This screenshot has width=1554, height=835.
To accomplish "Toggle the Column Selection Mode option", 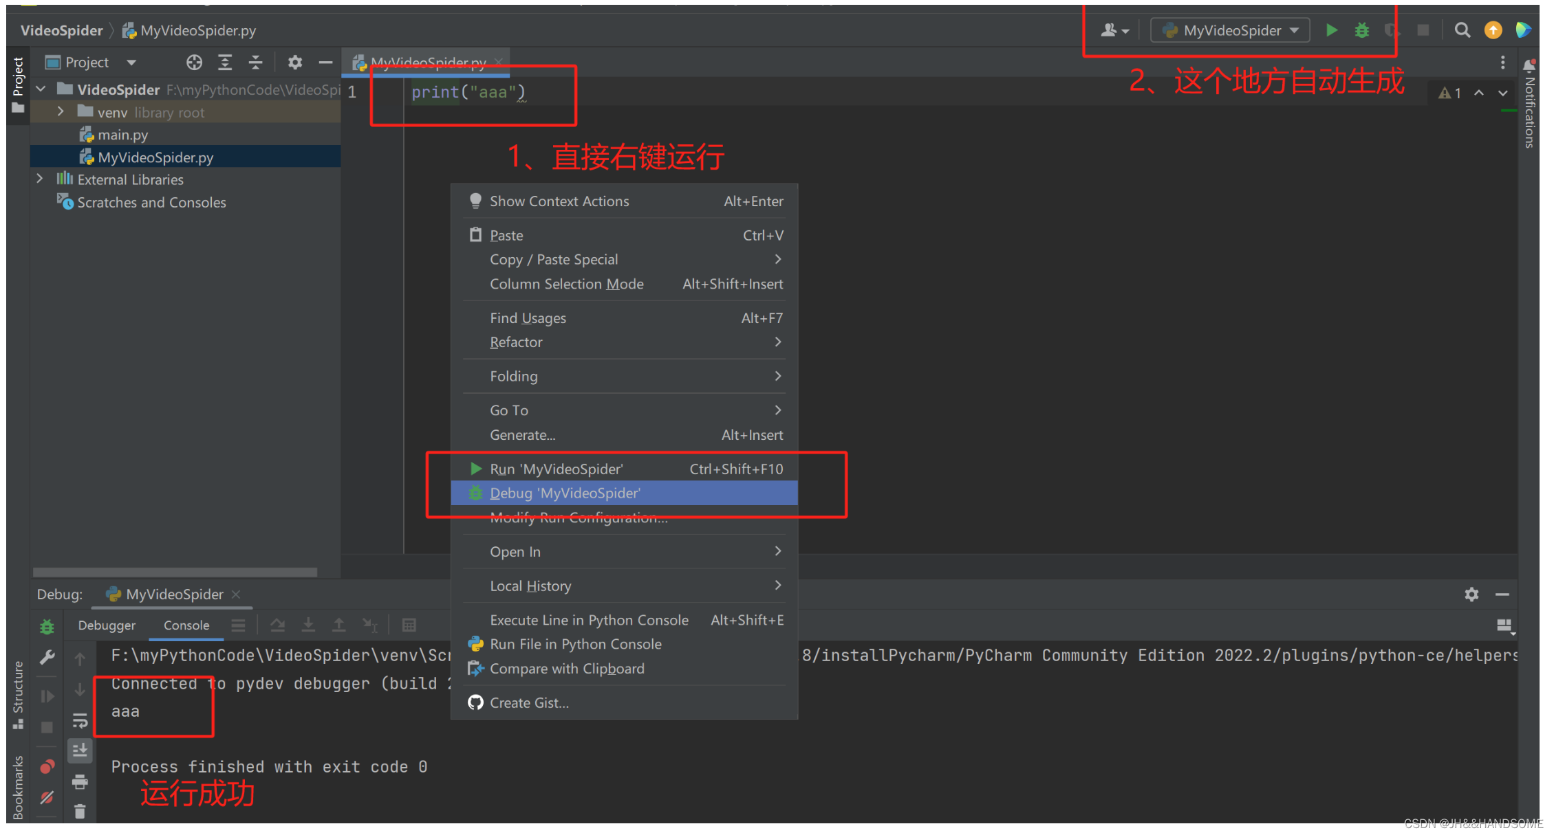I will point(566,285).
